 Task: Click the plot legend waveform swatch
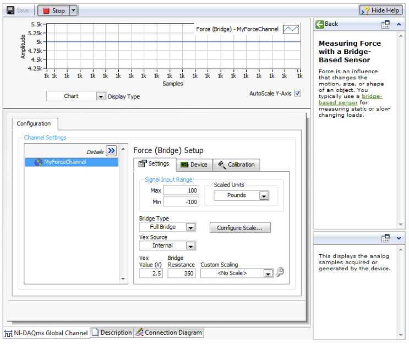(x=291, y=29)
